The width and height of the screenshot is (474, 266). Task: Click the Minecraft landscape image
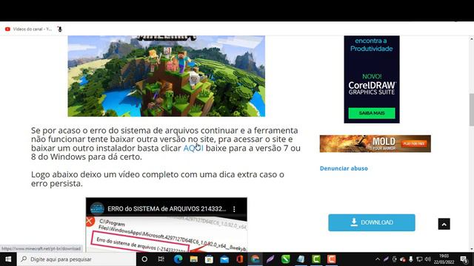pyautogui.click(x=166, y=76)
